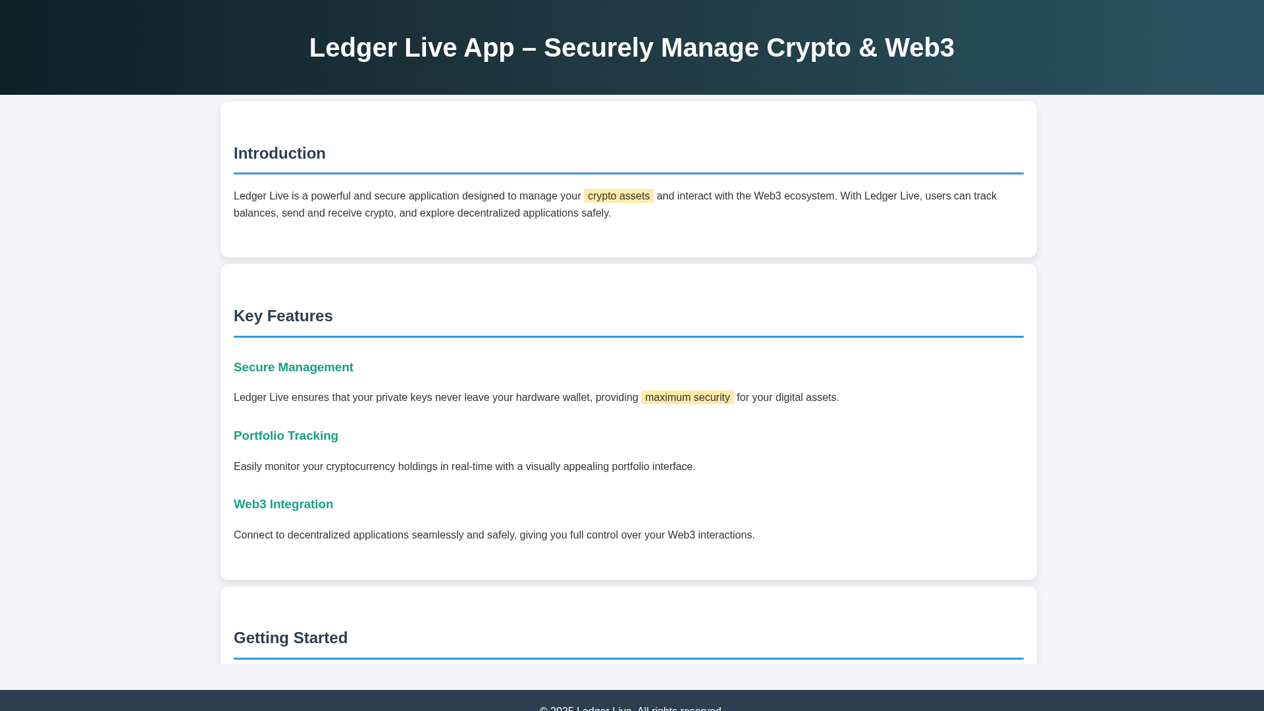Click the sentence 'Ledger Live ensures that your private keys'
This screenshot has width=1264, height=711.
(537, 398)
